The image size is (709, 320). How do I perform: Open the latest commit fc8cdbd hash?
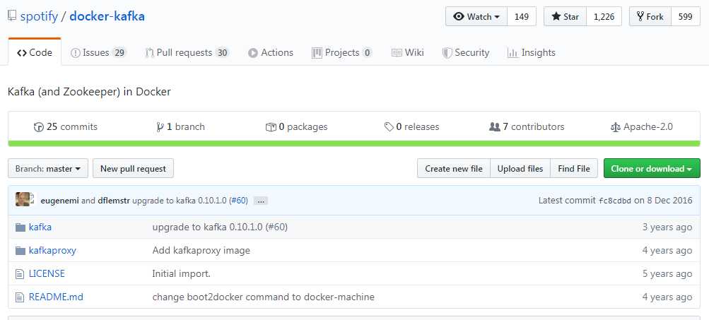coord(615,201)
